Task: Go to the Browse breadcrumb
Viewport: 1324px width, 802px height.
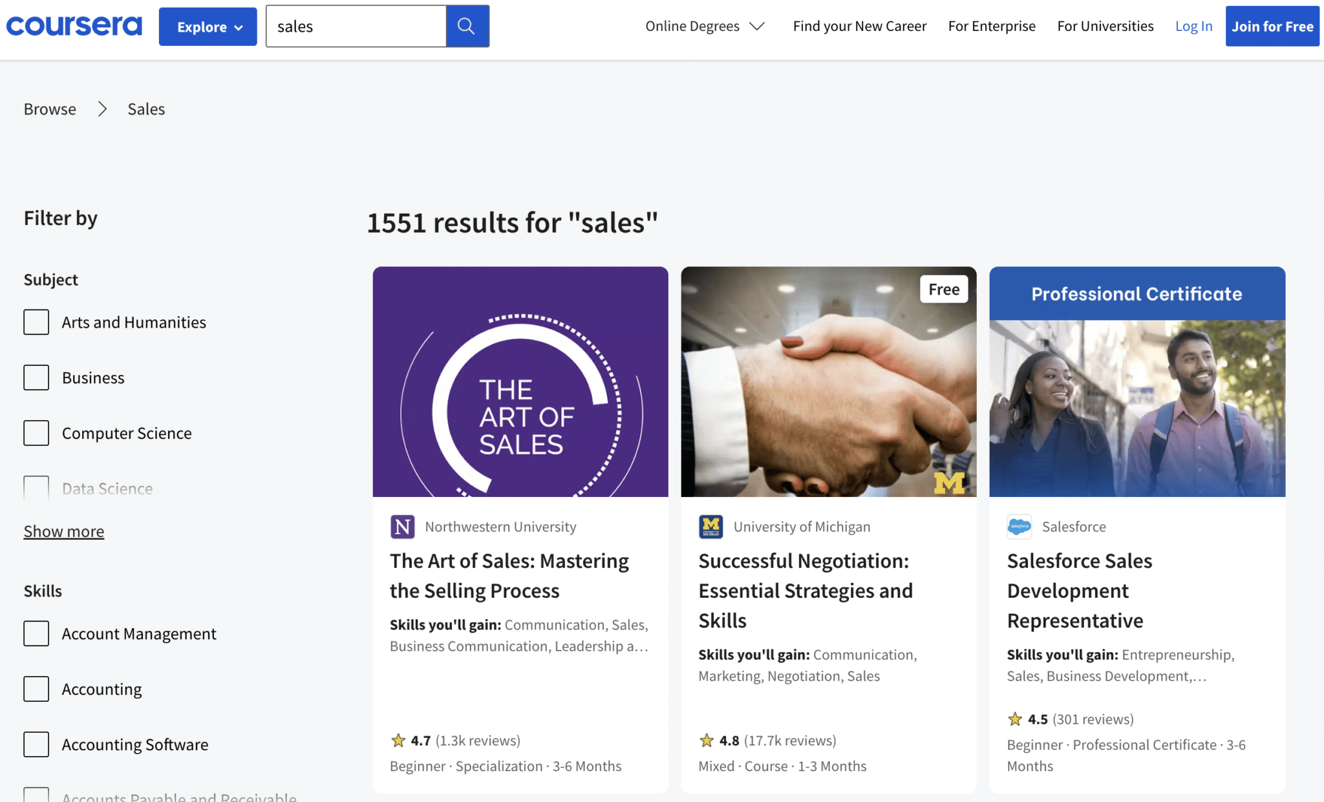Action: click(x=50, y=109)
